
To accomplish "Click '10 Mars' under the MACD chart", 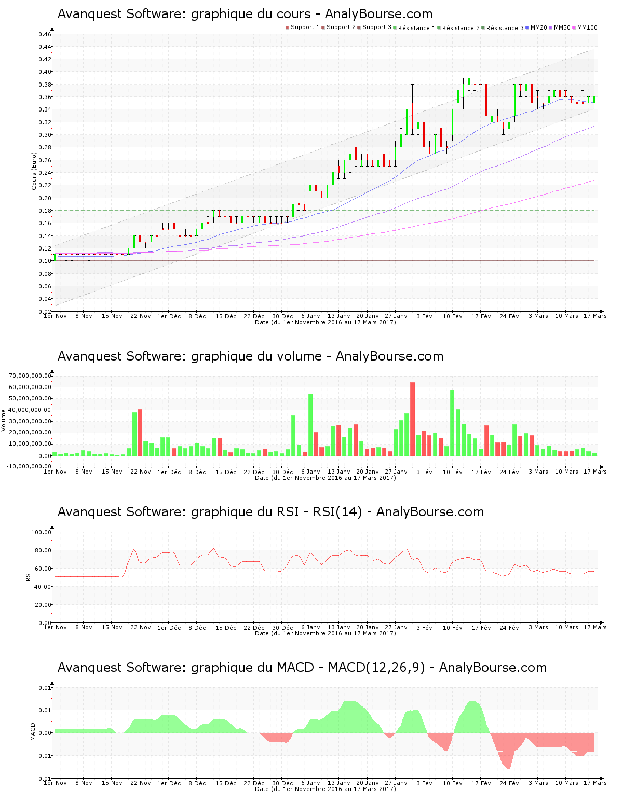I will [566, 783].
